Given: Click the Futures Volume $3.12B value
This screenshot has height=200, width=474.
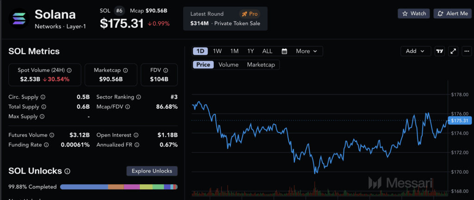Looking at the screenshot, I should [80, 135].
